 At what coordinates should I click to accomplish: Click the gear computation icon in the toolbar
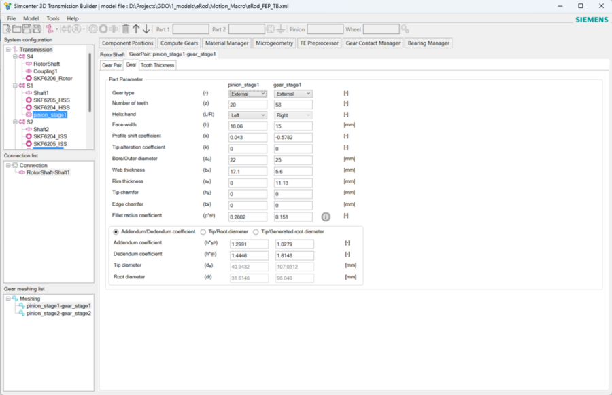[x=91, y=29]
